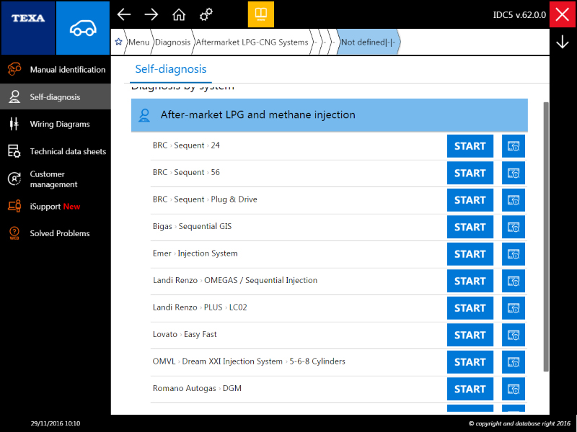Click the vertical scrollbar of the systems list
Screen dimensions: 577x432
(x=546, y=237)
